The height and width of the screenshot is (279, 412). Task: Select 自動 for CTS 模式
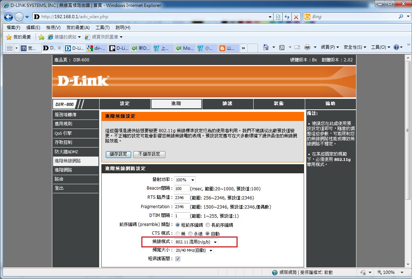pyautogui.click(x=208, y=234)
